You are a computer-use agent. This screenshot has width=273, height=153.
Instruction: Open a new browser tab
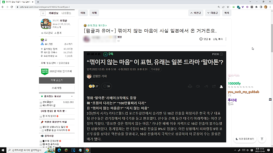pyautogui.click(x=38, y=2)
